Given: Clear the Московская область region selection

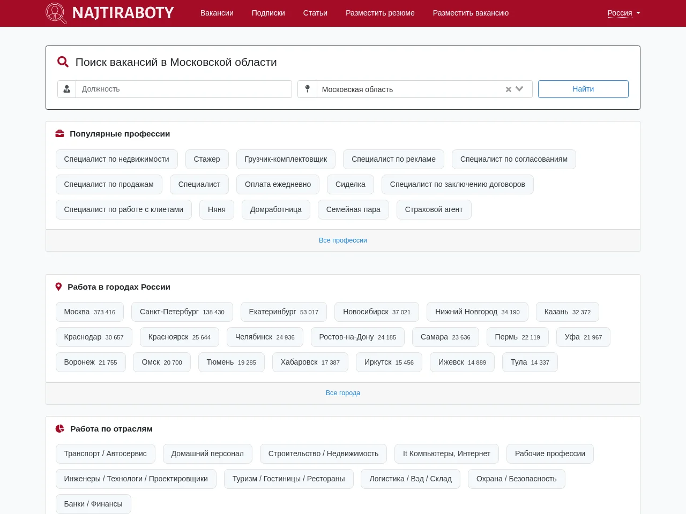Looking at the screenshot, I should point(509,89).
